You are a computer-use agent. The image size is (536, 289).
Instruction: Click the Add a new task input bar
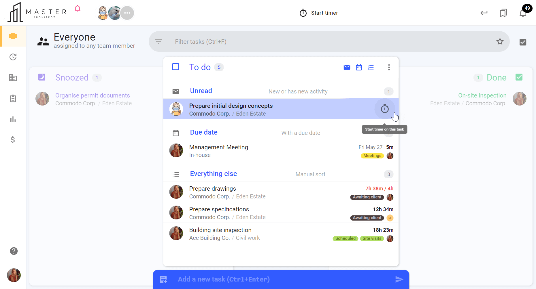[281, 279]
